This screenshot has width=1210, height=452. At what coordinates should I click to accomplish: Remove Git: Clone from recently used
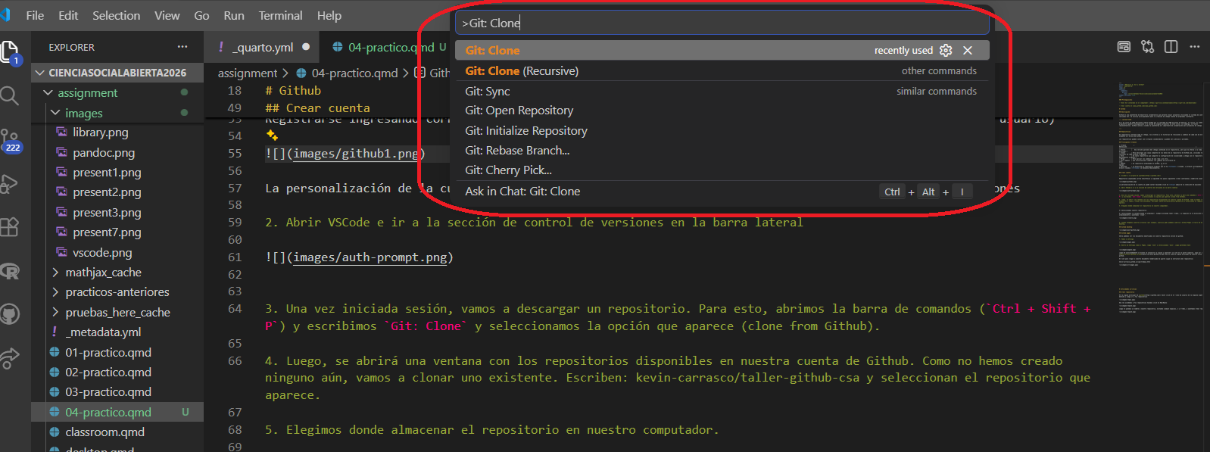[968, 50]
